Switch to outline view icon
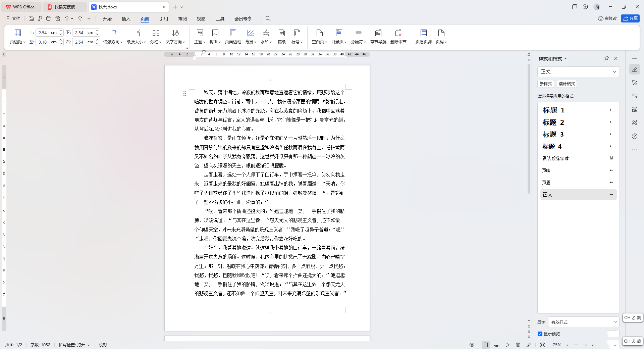 click(x=496, y=345)
